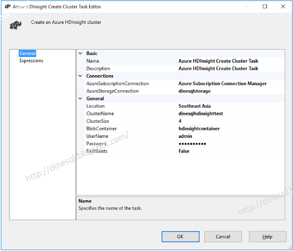
Task: Confirm with the OK button
Action: point(180,237)
